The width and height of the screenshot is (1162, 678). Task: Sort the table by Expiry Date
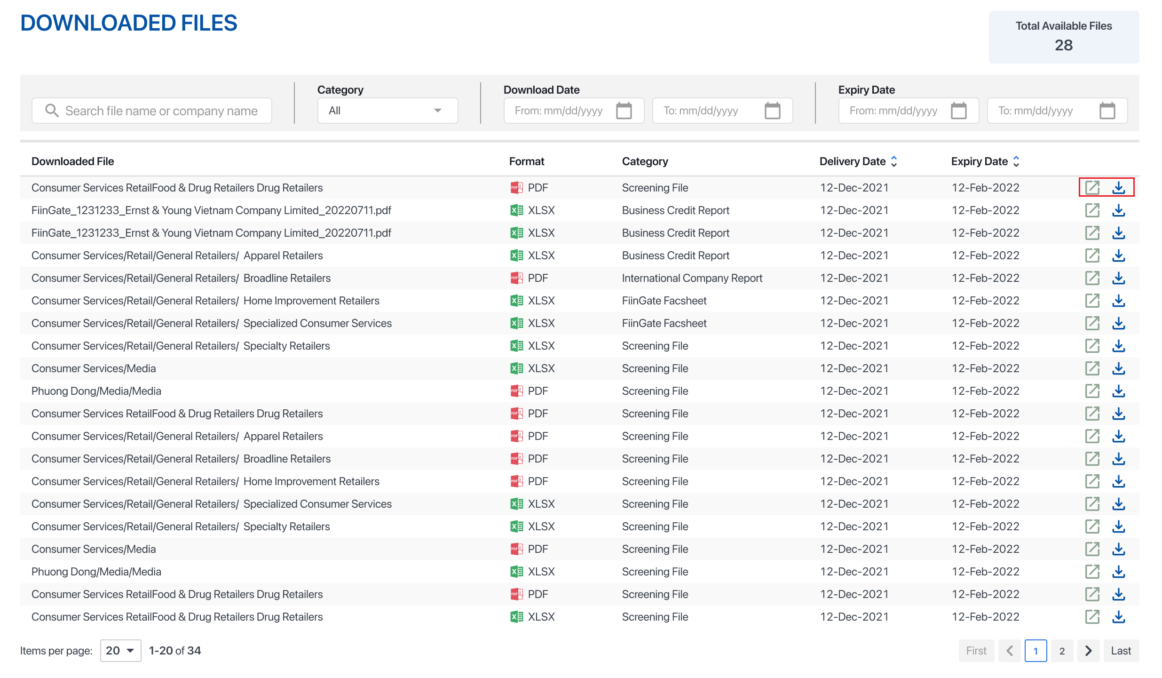tap(1016, 161)
